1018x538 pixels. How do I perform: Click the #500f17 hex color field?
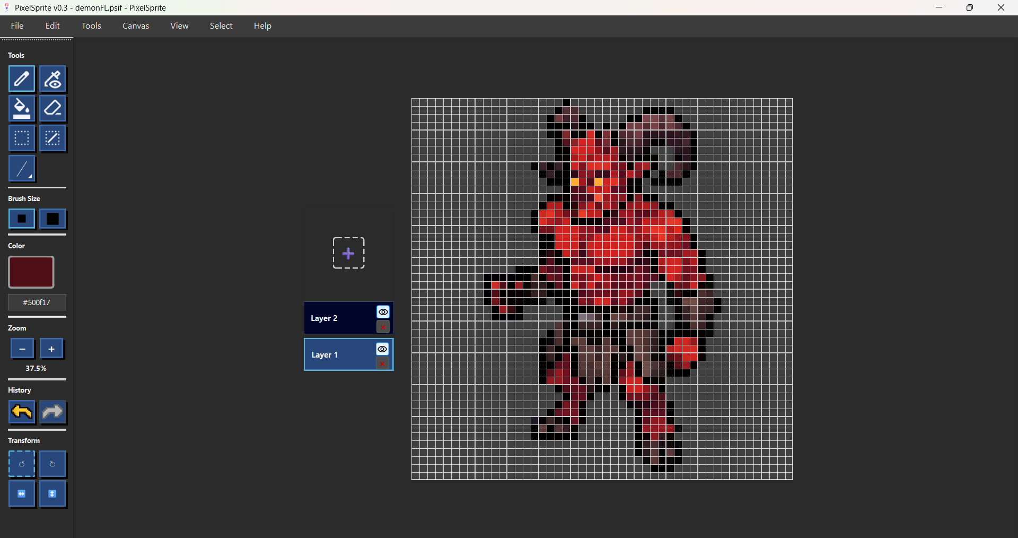pos(37,302)
